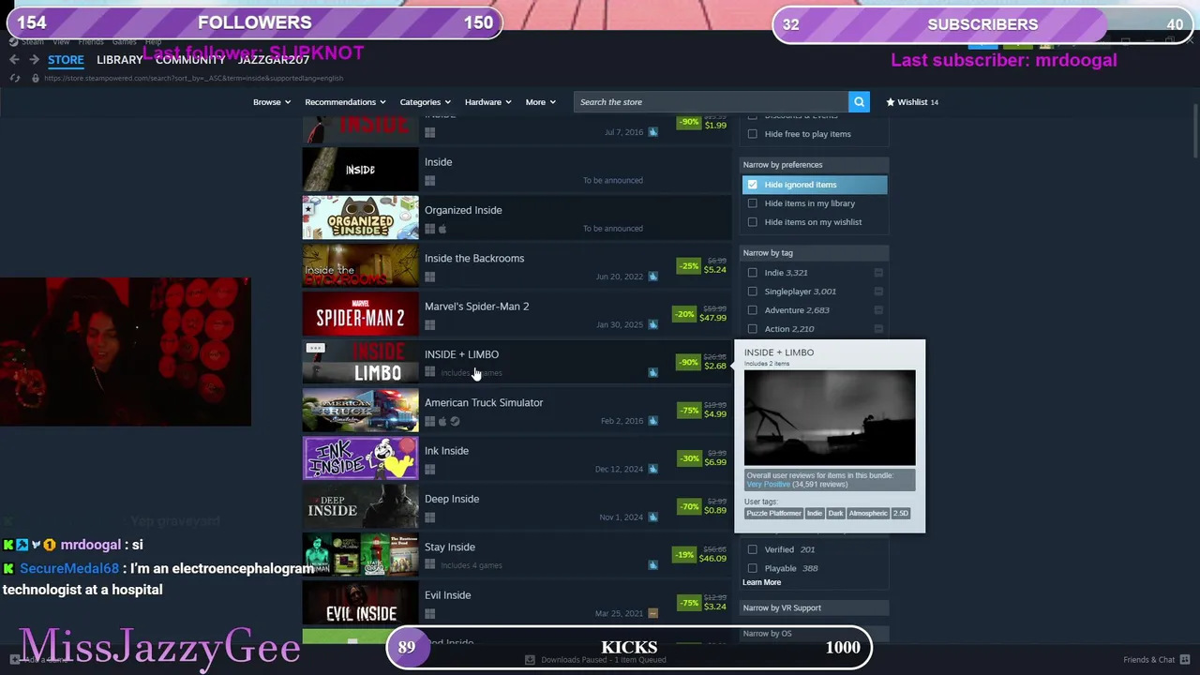This screenshot has width=1200, height=675.
Task: Filter by the Adventure tag checkbox
Action: [752, 310]
